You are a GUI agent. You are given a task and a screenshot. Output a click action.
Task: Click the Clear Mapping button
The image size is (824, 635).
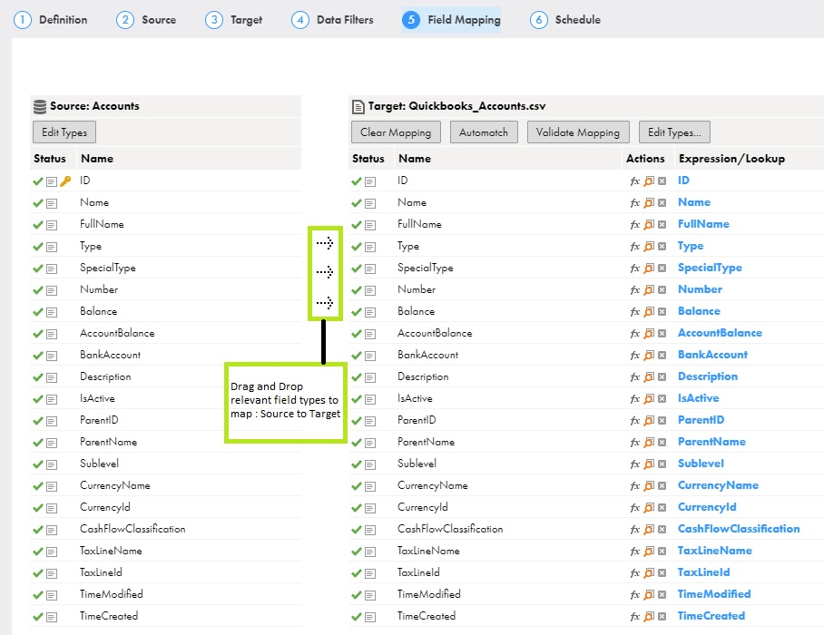point(396,132)
